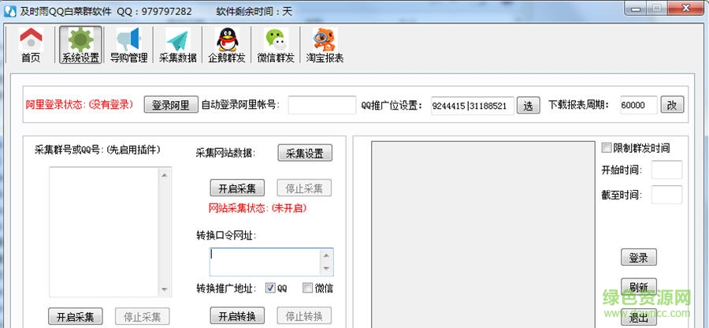Check the 微信 checkbox

308,288
